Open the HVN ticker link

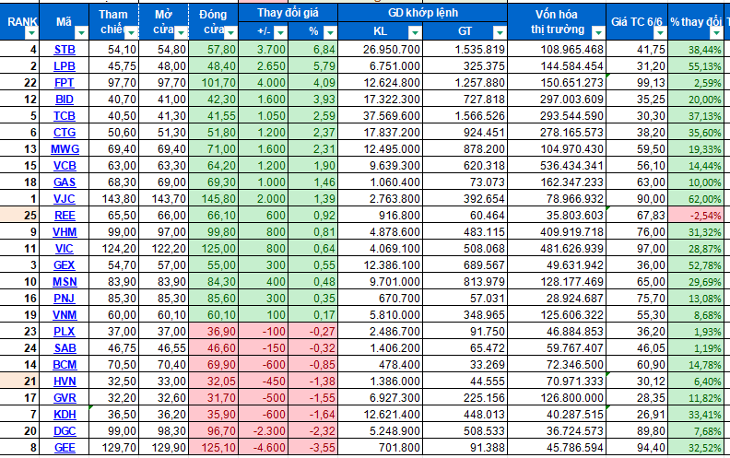click(65, 382)
